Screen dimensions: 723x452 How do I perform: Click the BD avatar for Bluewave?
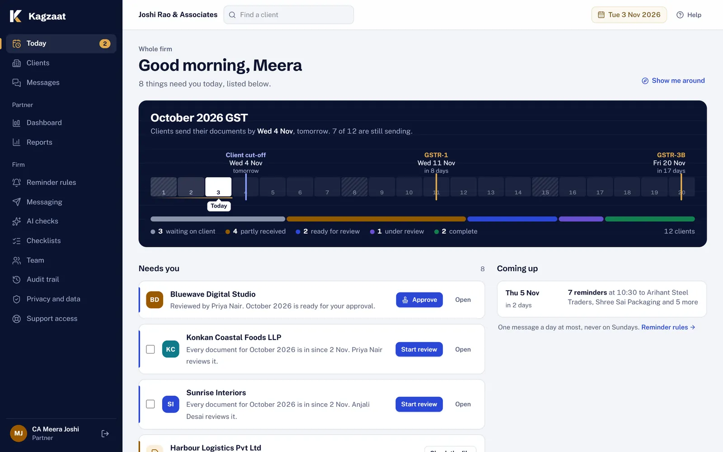(x=155, y=300)
